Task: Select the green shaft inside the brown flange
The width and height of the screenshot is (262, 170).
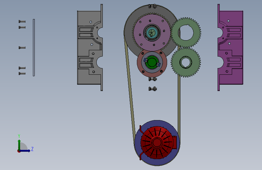Action: (152, 62)
